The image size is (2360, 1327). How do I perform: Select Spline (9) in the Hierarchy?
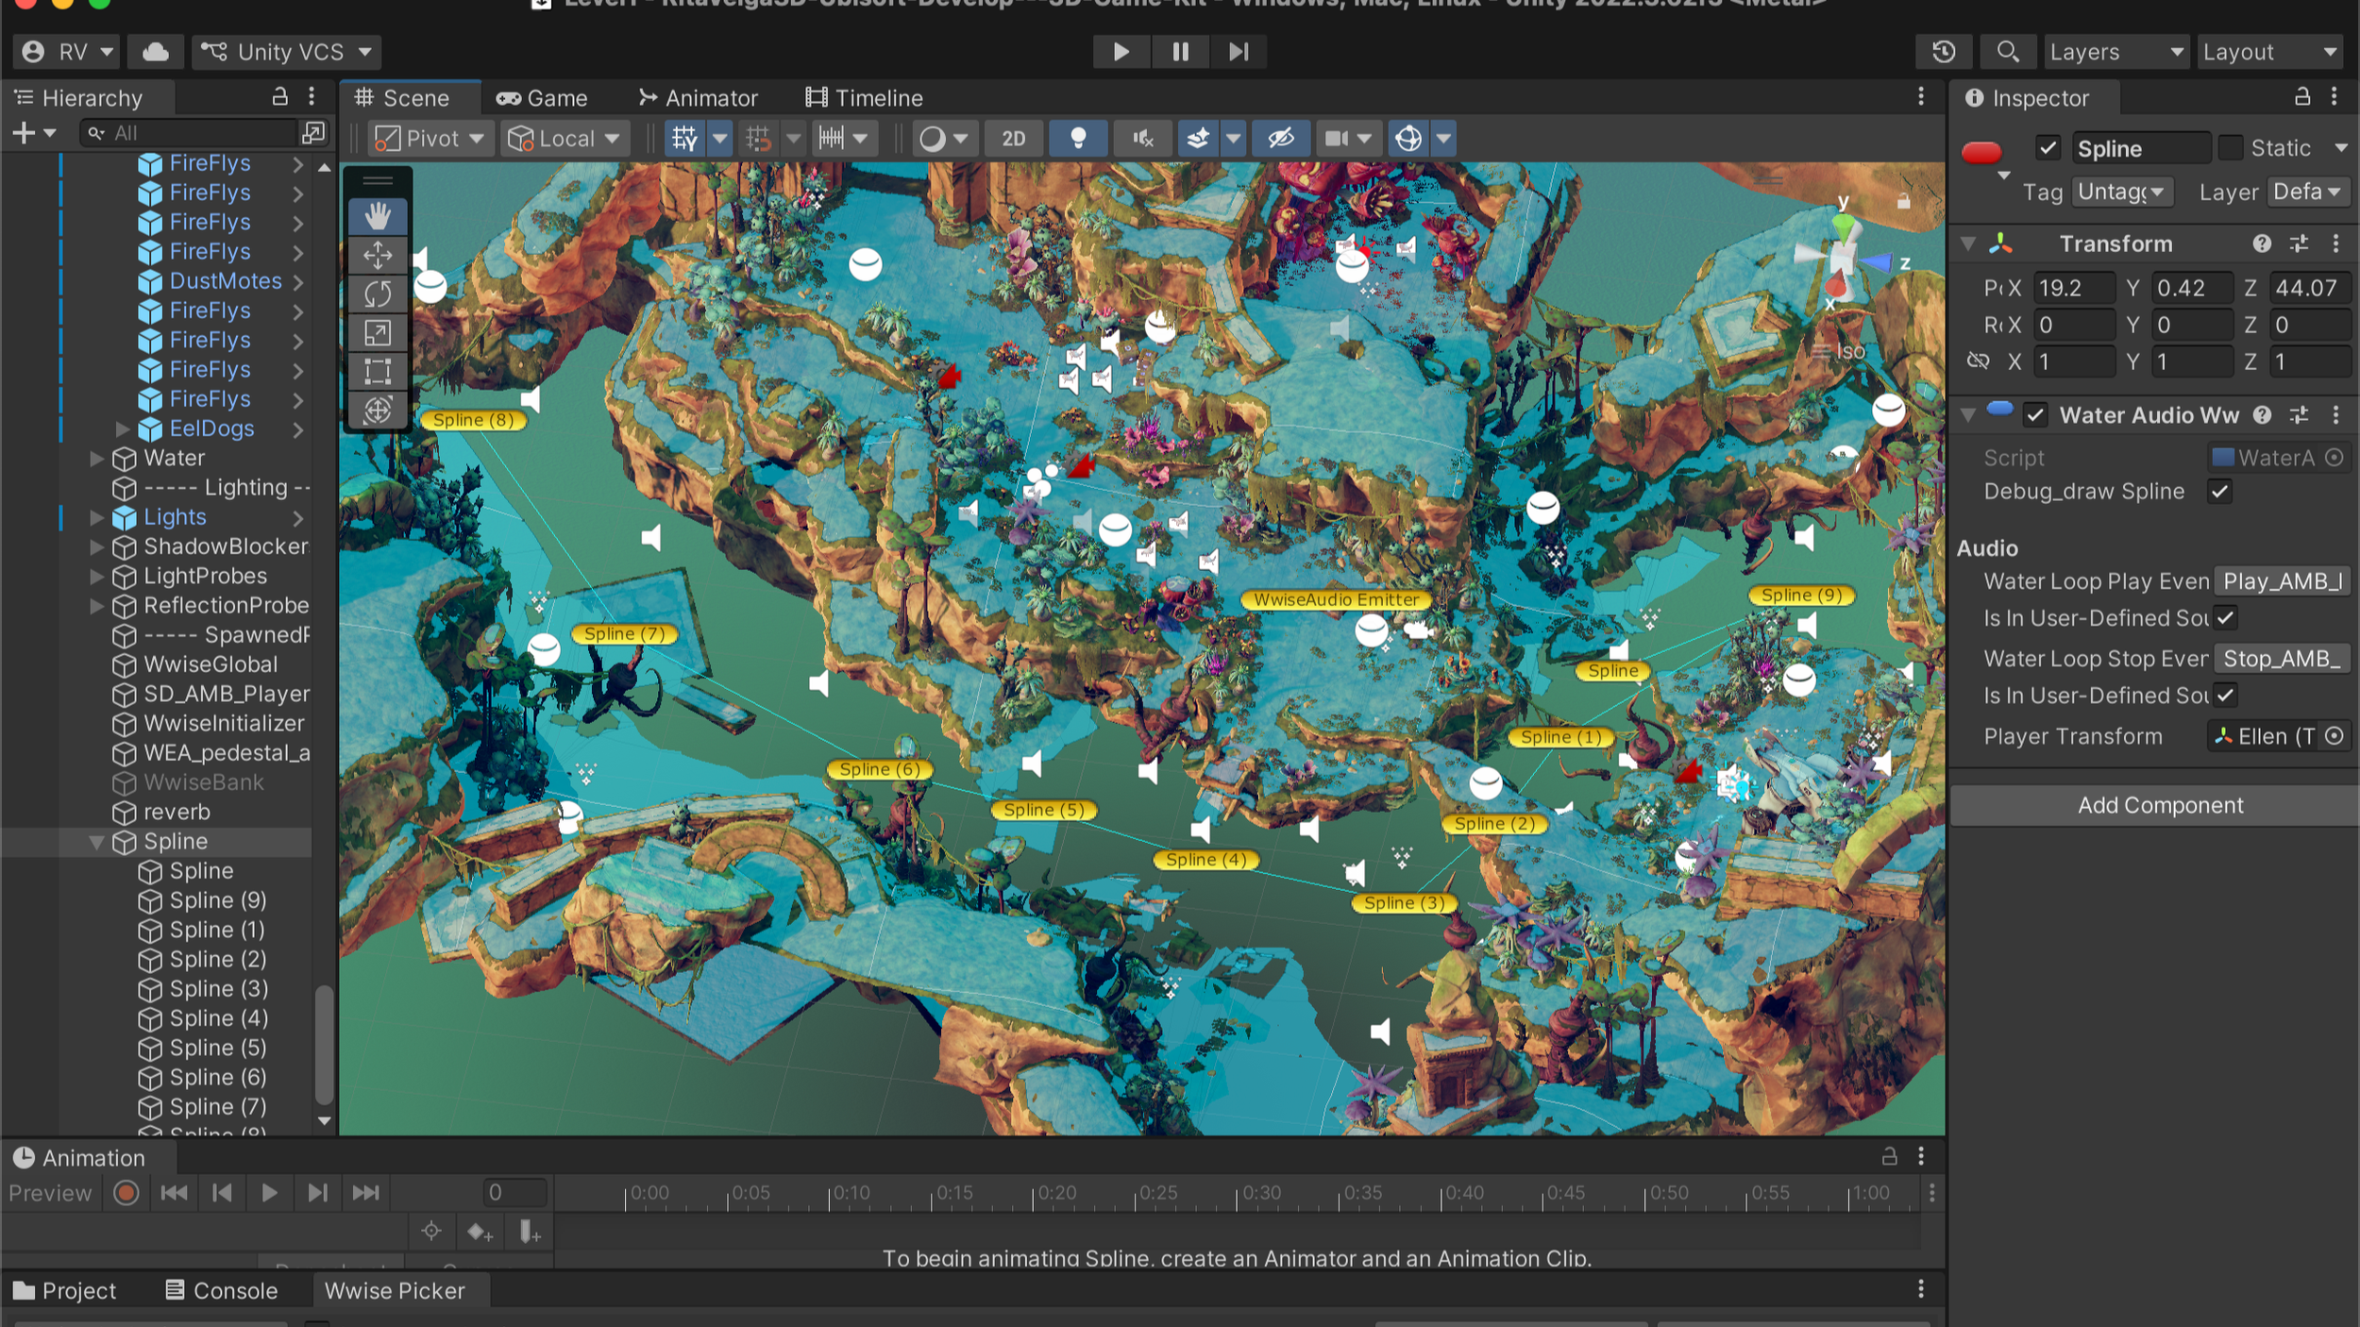coord(218,901)
